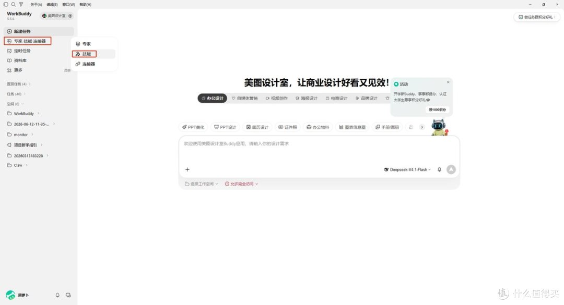Toggle the sidebar panel icon
Screen dimensions: 564x305
coord(6,4)
